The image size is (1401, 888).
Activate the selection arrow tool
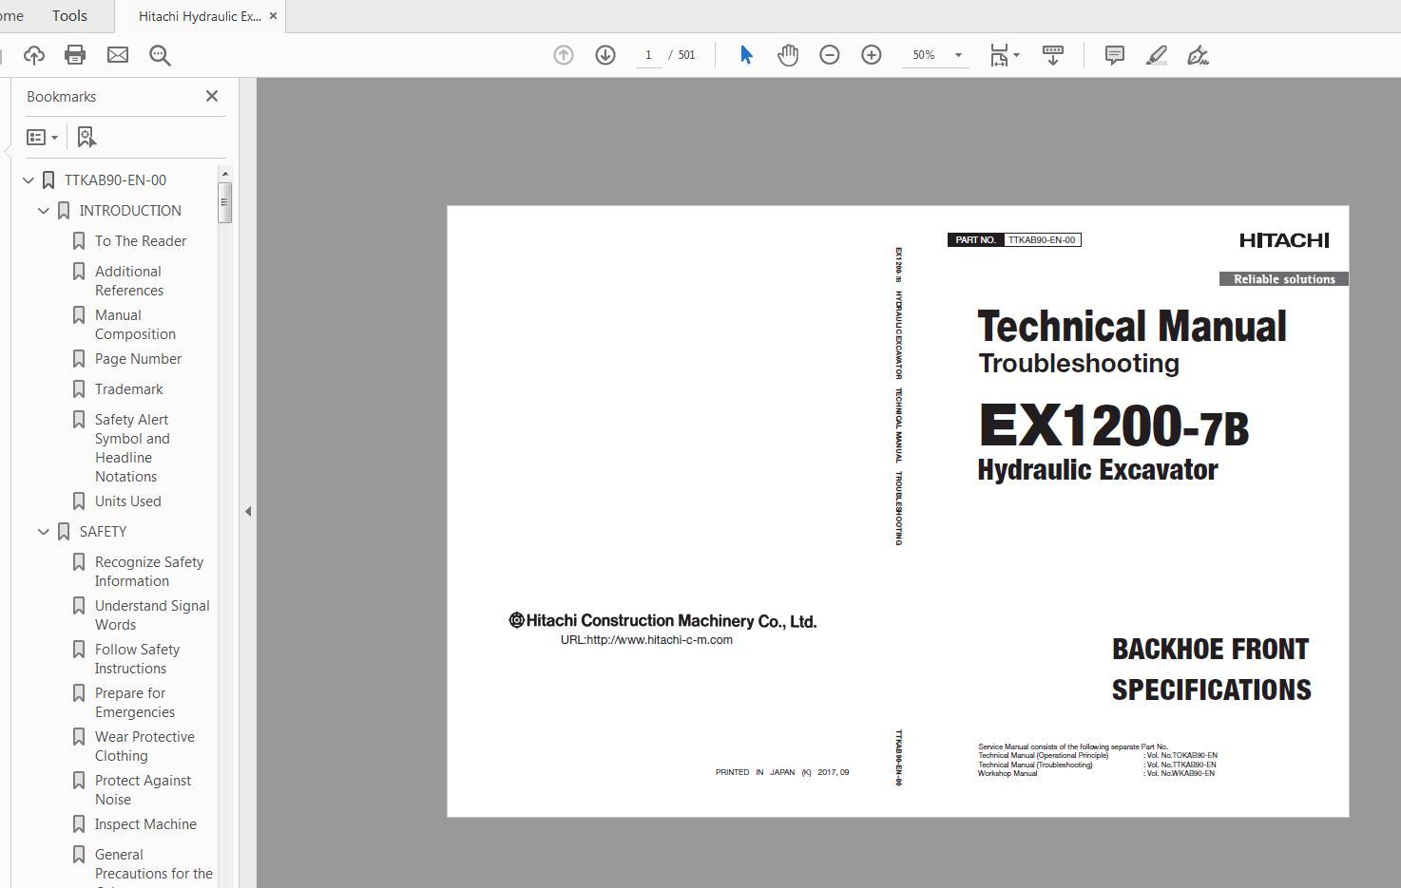746,55
